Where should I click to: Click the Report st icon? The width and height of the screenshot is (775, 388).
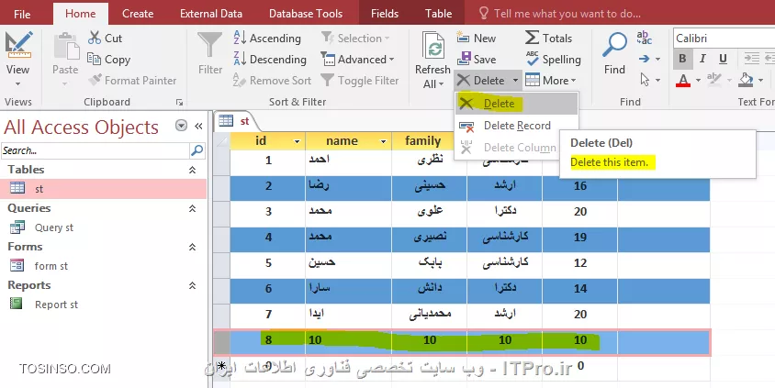click(17, 304)
